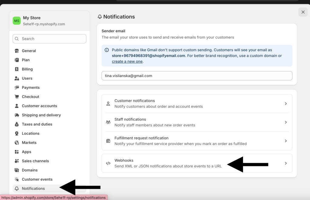Open the Domains settings section
Screen dimensions: 310x200
point(30,170)
